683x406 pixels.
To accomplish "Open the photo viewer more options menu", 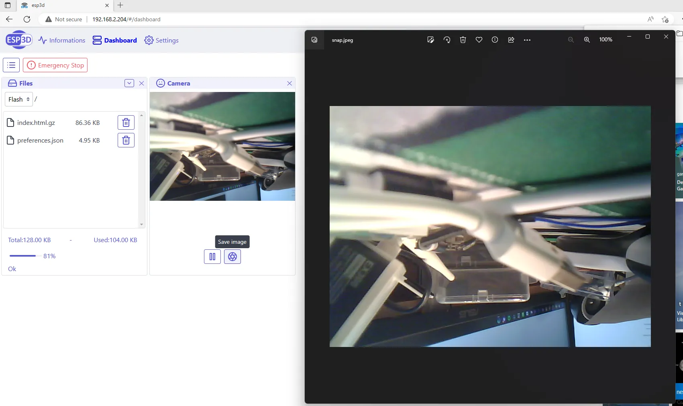I will point(527,40).
